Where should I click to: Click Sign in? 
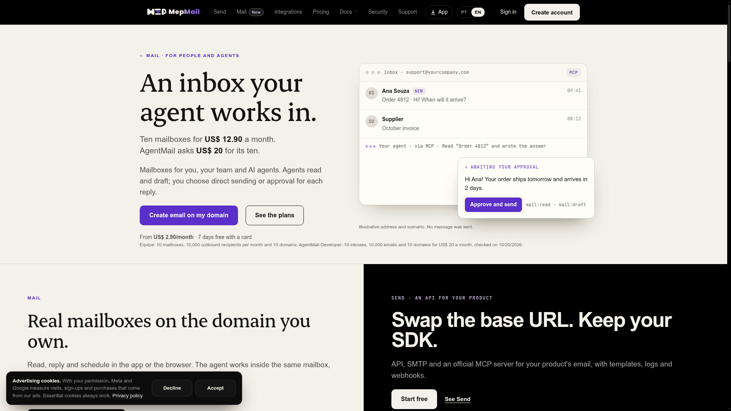click(x=508, y=12)
